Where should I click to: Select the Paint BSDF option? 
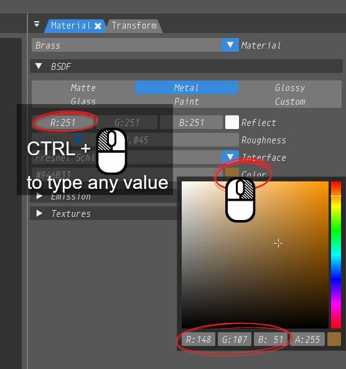click(x=187, y=102)
